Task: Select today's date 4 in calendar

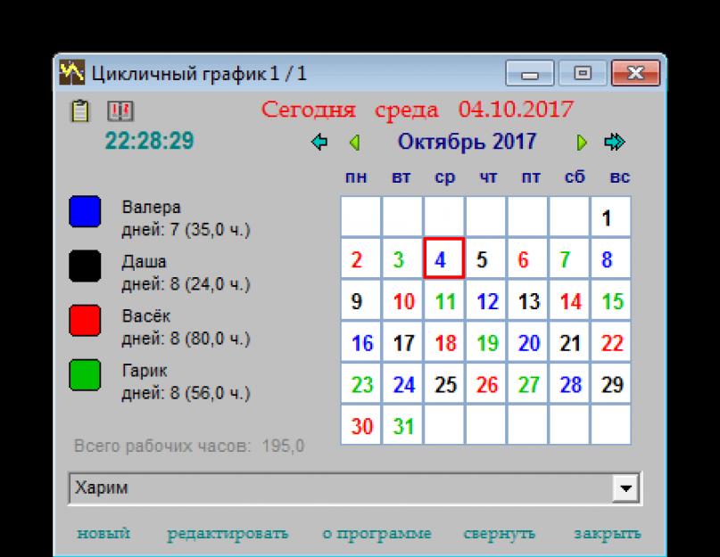Action: (444, 260)
